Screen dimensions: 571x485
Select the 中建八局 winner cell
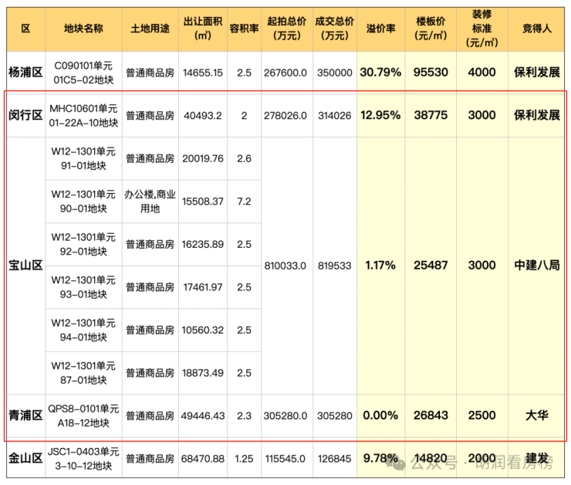(536, 265)
